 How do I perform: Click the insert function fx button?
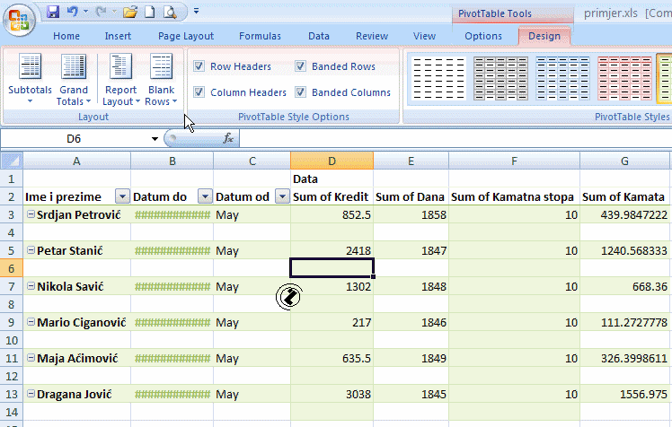(x=228, y=139)
